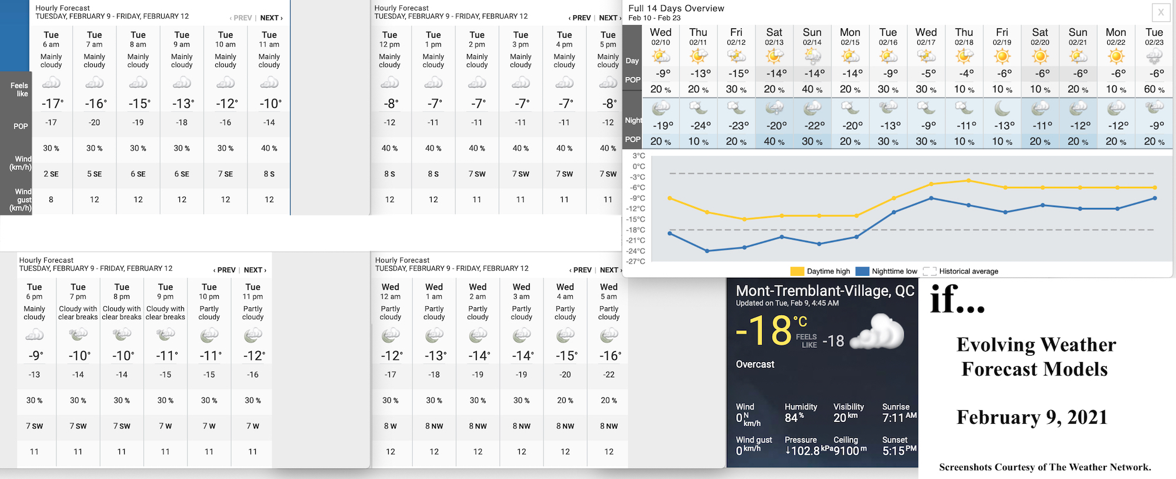Image resolution: width=1176 pixels, height=479 pixels.
Task: Click NEXT in the Tue 12 pm–5 pm panel
Action: [610, 18]
